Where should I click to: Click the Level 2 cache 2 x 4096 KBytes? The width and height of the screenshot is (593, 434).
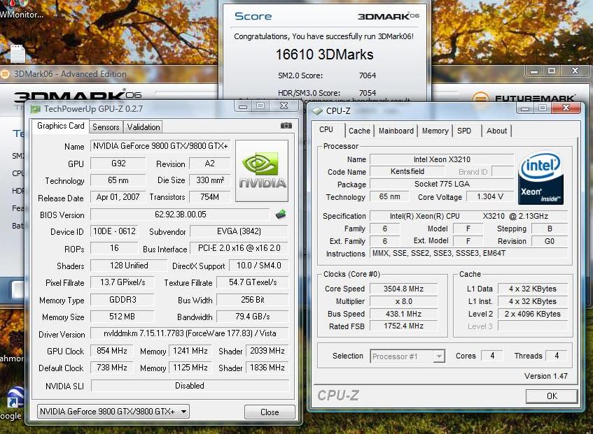click(533, 314)
